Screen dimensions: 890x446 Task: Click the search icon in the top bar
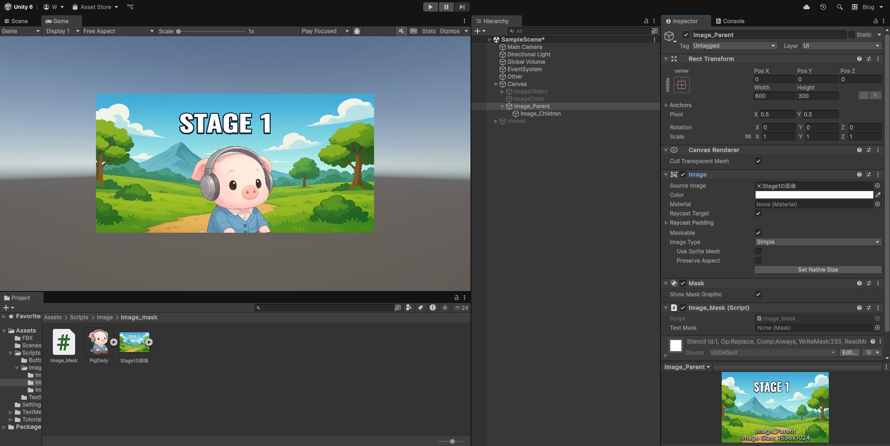(x=839, y=7)
